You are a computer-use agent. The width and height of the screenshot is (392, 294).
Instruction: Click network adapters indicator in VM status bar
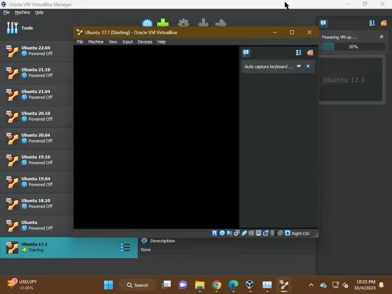pos(237,233)
